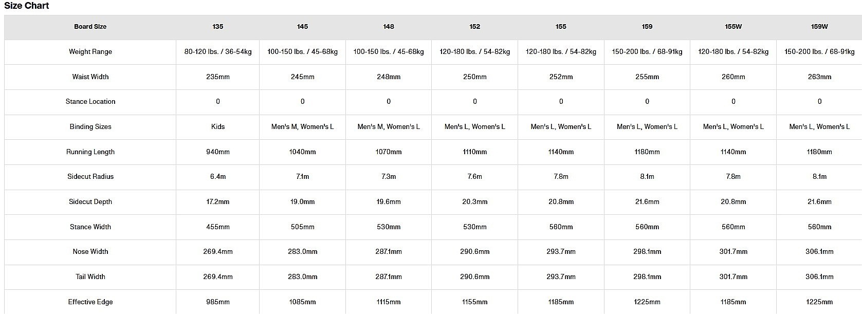Click the 940mm running length value
862x314 pixels.
click(x=218, y=152)
